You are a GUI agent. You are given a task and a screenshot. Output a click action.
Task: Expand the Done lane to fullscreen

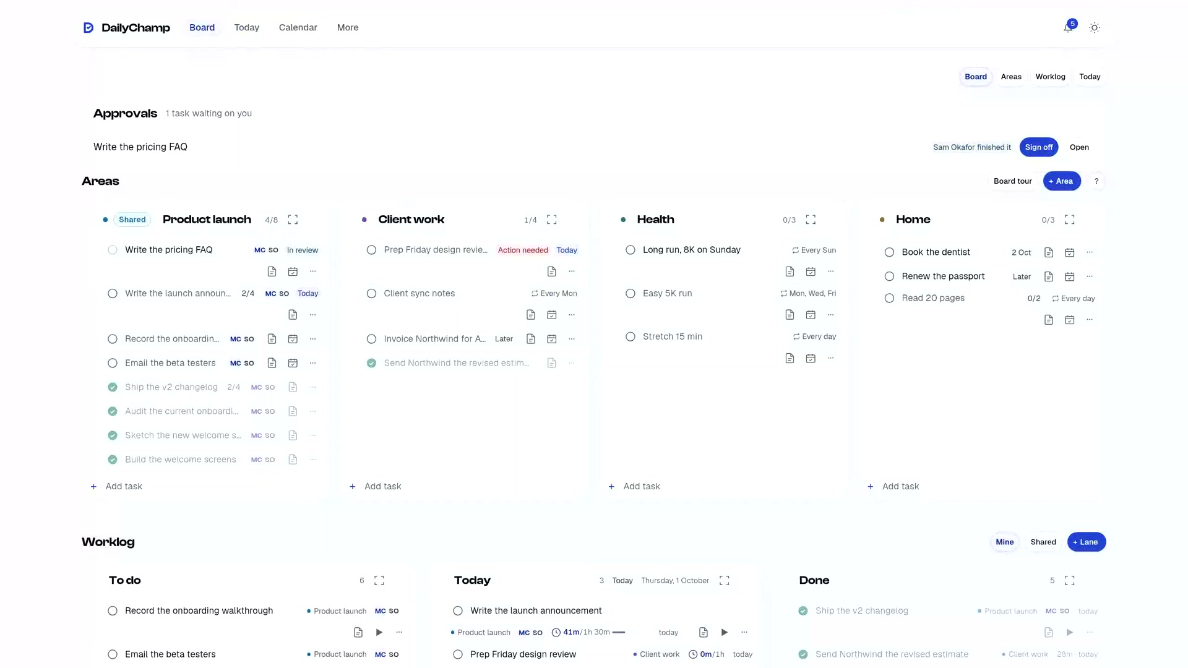click(1070, 580)
